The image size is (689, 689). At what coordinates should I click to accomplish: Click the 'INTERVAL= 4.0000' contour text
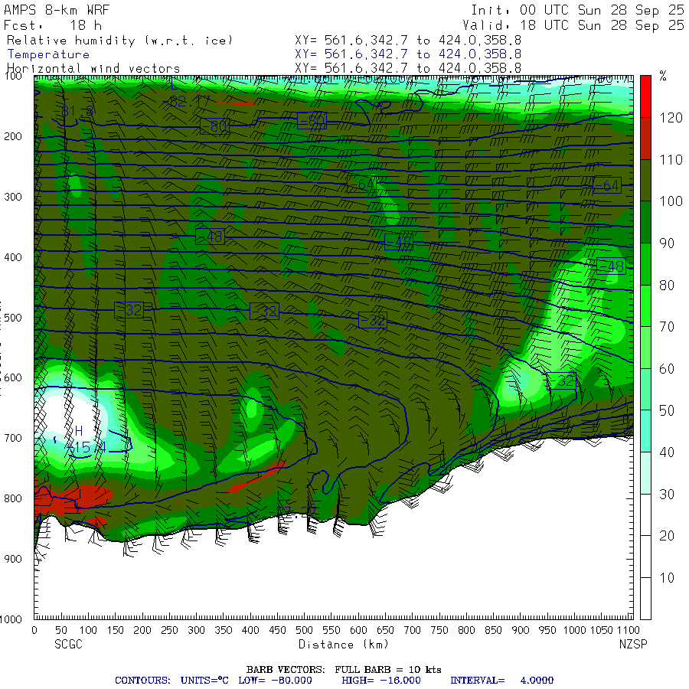pyautogui.click(x=501, y=681)
